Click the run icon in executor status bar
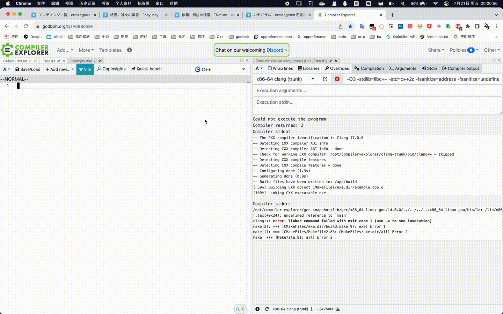The height and width of the screenshot is (314, 503). (257, 309)
